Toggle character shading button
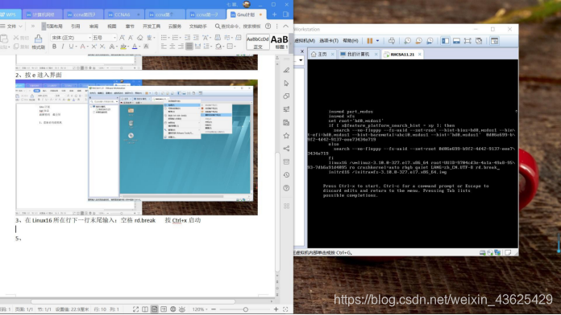This screenshot has width=561, height=315. 146,47
